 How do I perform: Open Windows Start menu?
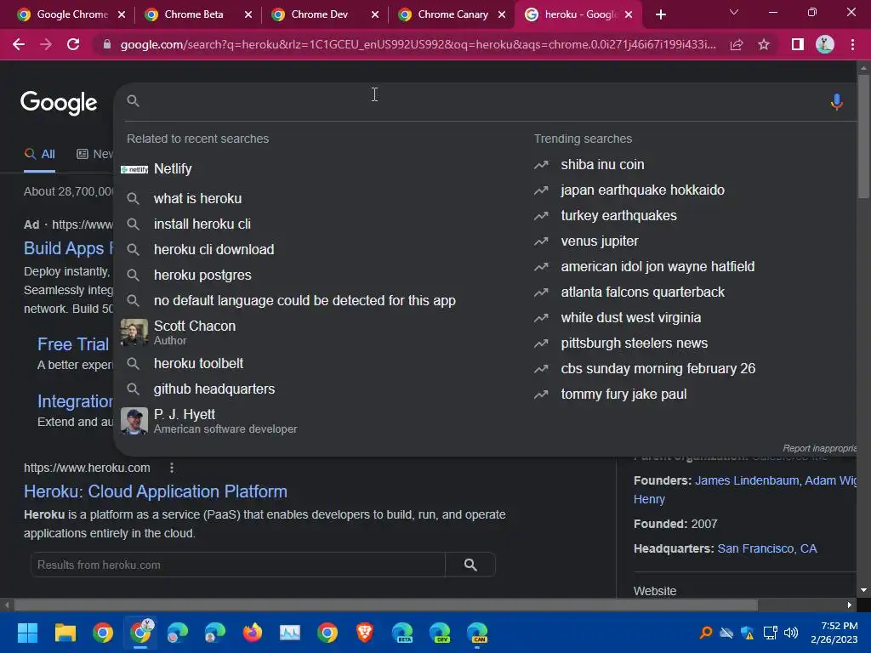click(27, 633)
